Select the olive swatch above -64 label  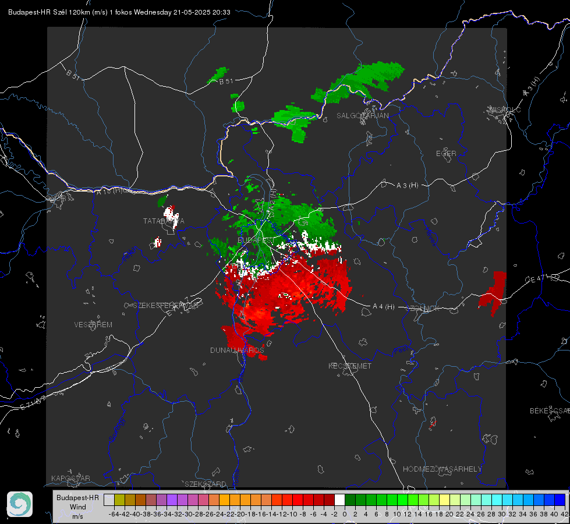coord(119,500)
